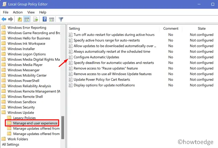The height and width of the screenshot is (148, 218).
Task: Open the Help menu
Action: point(43,12)
